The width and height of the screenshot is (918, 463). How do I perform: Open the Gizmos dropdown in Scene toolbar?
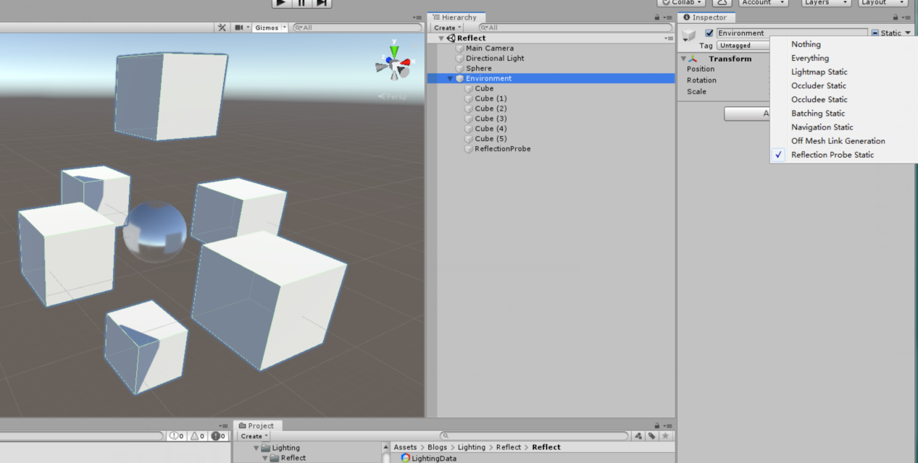click(268, 27)
